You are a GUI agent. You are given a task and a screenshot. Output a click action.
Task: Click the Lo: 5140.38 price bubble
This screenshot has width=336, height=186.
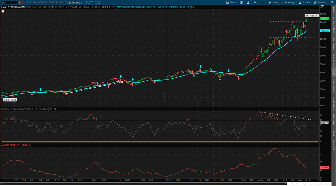tap(10, 100)
